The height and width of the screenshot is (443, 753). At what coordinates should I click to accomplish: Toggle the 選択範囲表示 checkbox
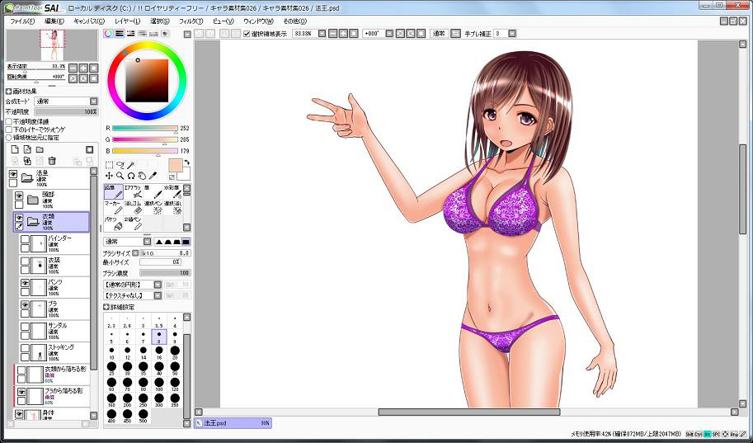247,34
